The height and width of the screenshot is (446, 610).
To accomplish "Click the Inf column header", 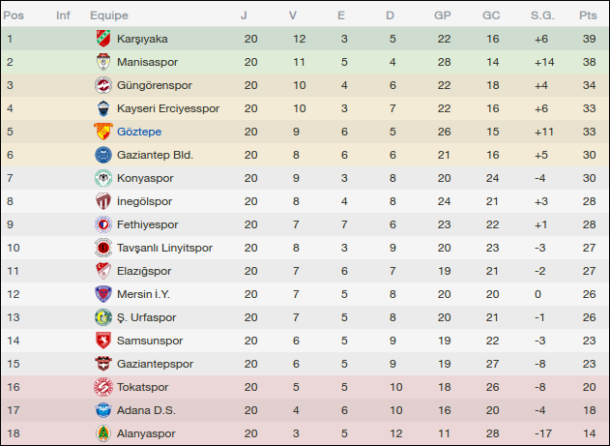I will [x=63, y=15].
